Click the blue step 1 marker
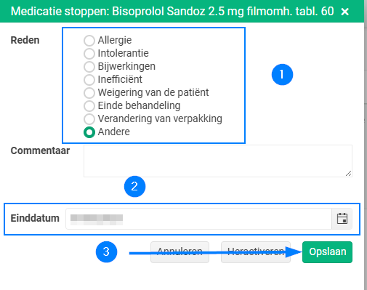This screenshot has width=367, height=290. [282, 74]
